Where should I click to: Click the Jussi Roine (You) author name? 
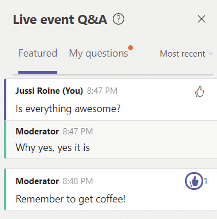[49, 91]
